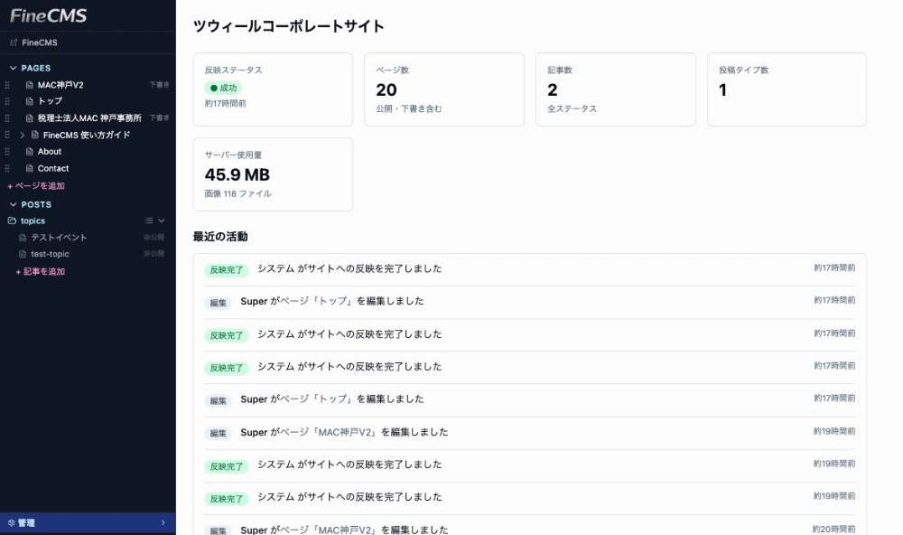
Task: Toggle the chevron on the topics row
Action: click(162, 221)
